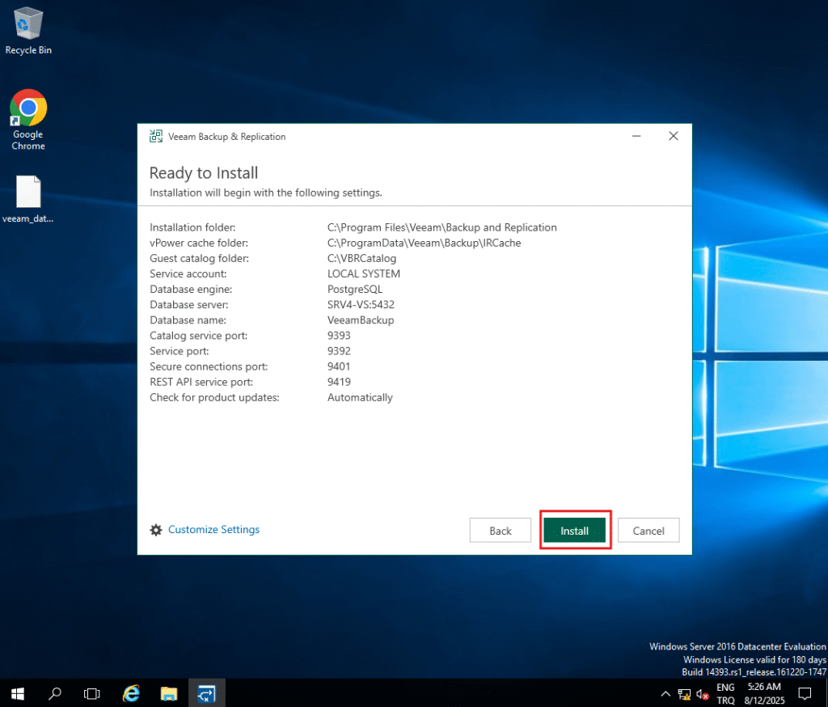Click the 9401 secure connections port value
This screenshot has width=828, height=707.
tap(339, 366)
